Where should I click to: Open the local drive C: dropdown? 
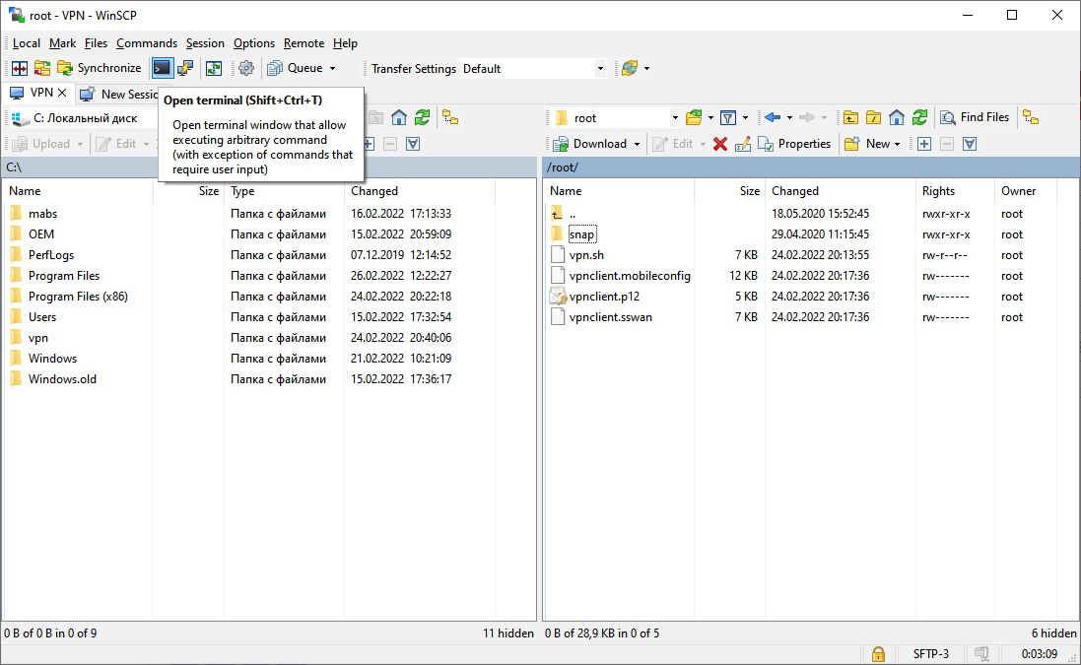coord(83,118)
